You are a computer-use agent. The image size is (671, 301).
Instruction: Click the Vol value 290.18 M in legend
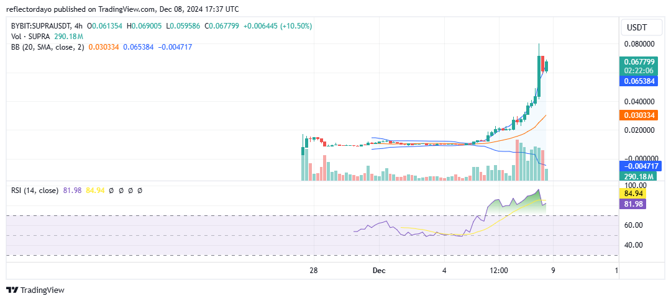(x=68, y=37)
